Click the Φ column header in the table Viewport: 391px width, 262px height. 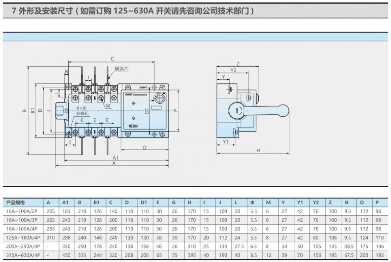[x=252, y=202]
